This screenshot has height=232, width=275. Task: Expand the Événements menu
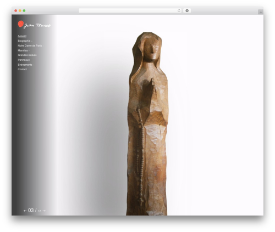[x=26, y=65]
